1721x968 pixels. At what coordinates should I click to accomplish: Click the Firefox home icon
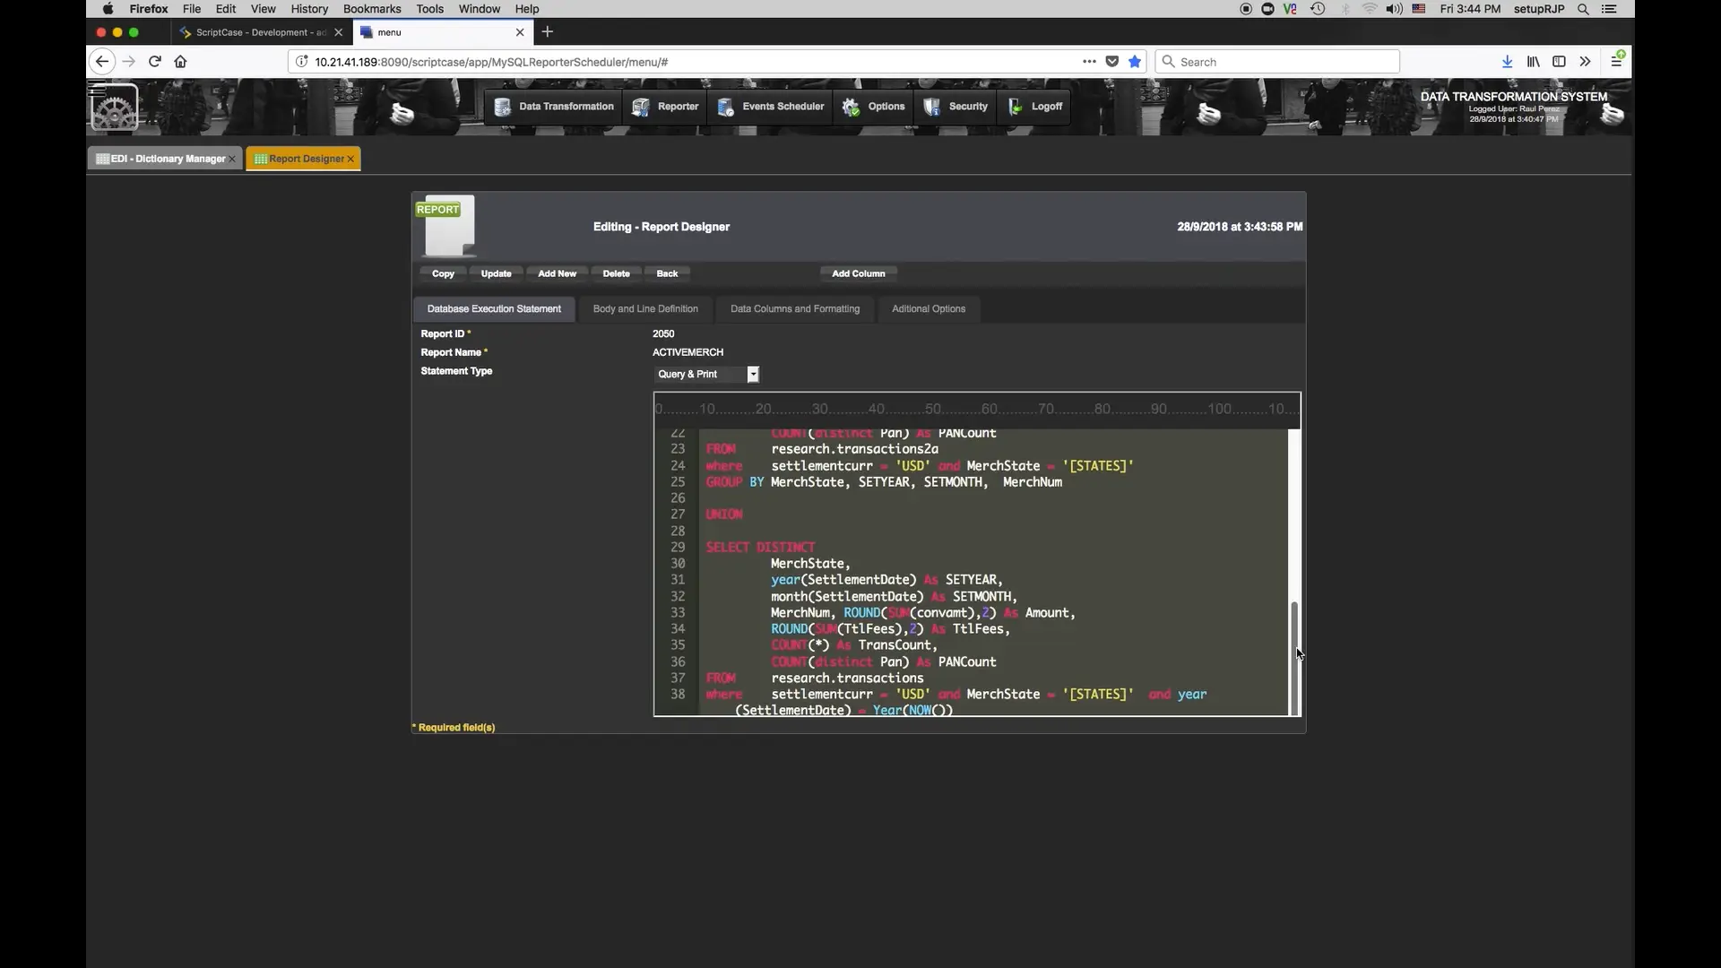tap(180, 62)
